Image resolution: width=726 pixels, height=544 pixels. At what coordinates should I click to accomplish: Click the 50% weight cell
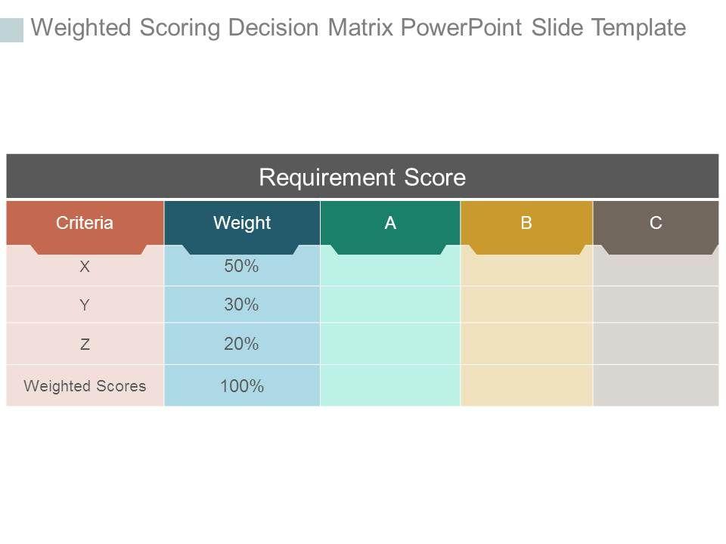(x=242, y=267)
